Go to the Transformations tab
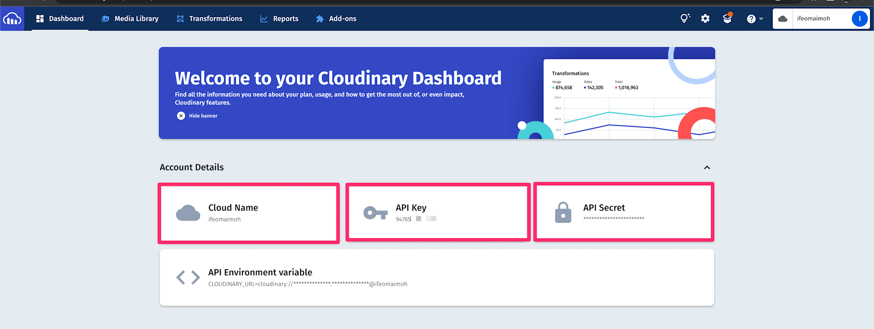 [209, 19]
